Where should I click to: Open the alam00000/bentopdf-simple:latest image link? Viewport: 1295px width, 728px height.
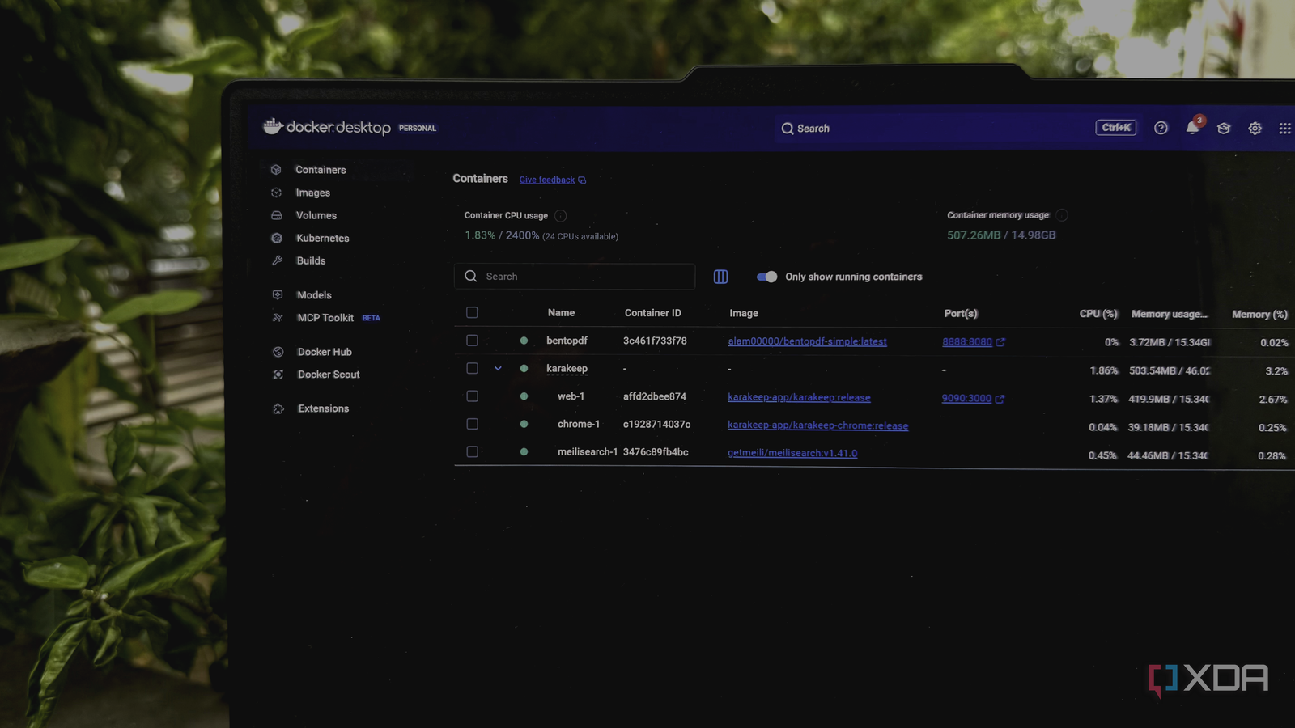807,341
